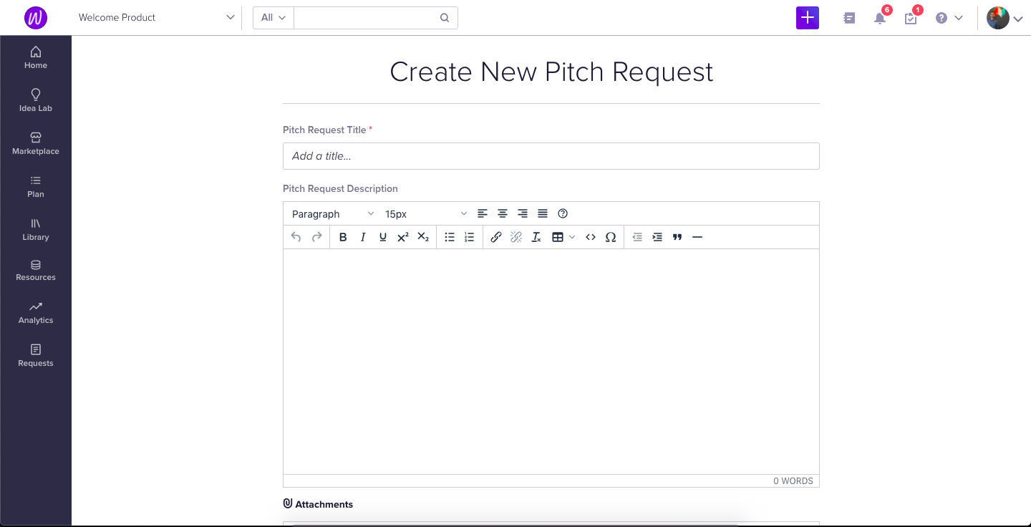The width and height of the screenshot is (1031, 527).
Task: Click the Redo icon
Action: click(x=316, y=237)
